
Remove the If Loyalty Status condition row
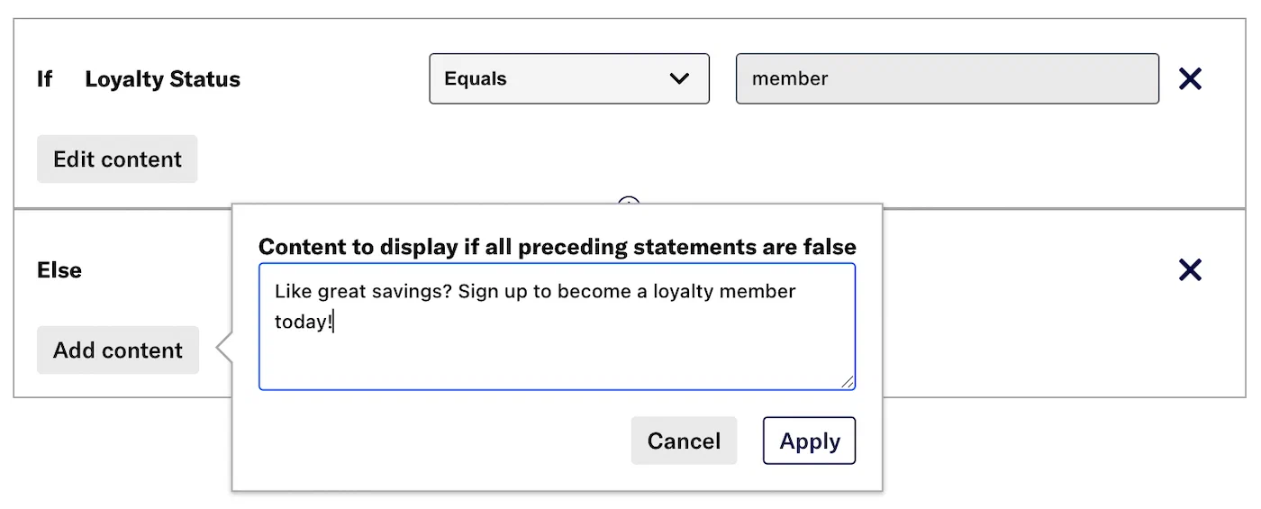pyautogui.click(x=1190, y=79)
